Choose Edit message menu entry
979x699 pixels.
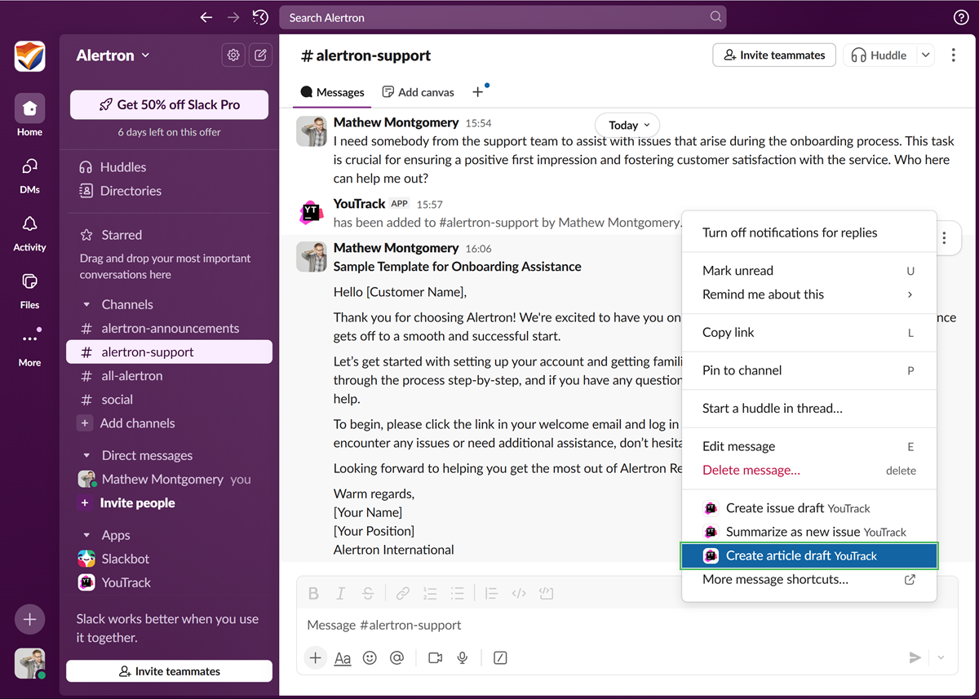point(808,447)
